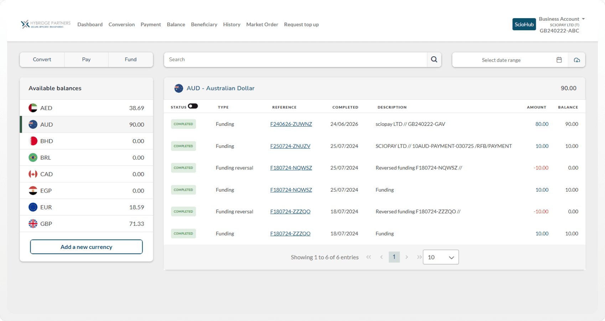Sort by the Completed column header
605x321 pixels.
tap(345, 107)
